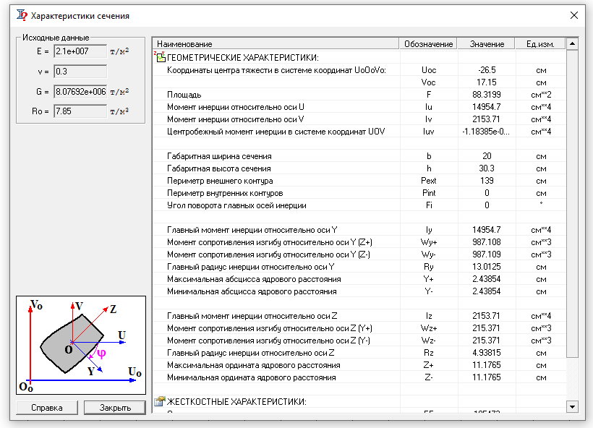Click the section characteristics title icon
Screen dimensions: 593x428
coord(22,15)
